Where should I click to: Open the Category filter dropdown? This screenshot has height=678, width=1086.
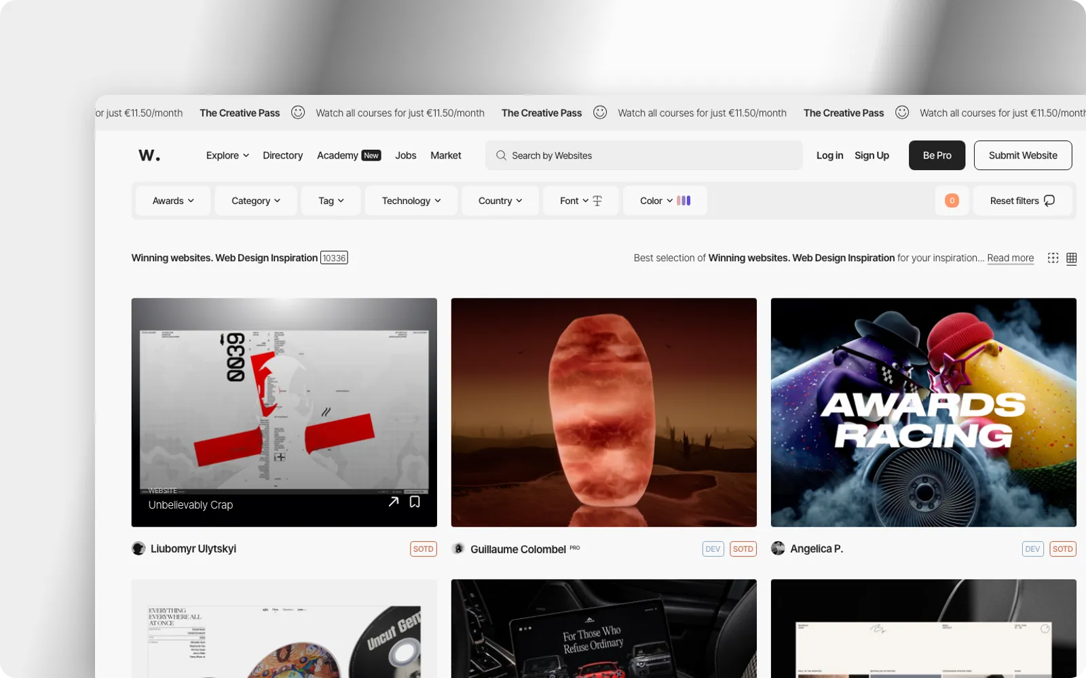click(256, 201)
